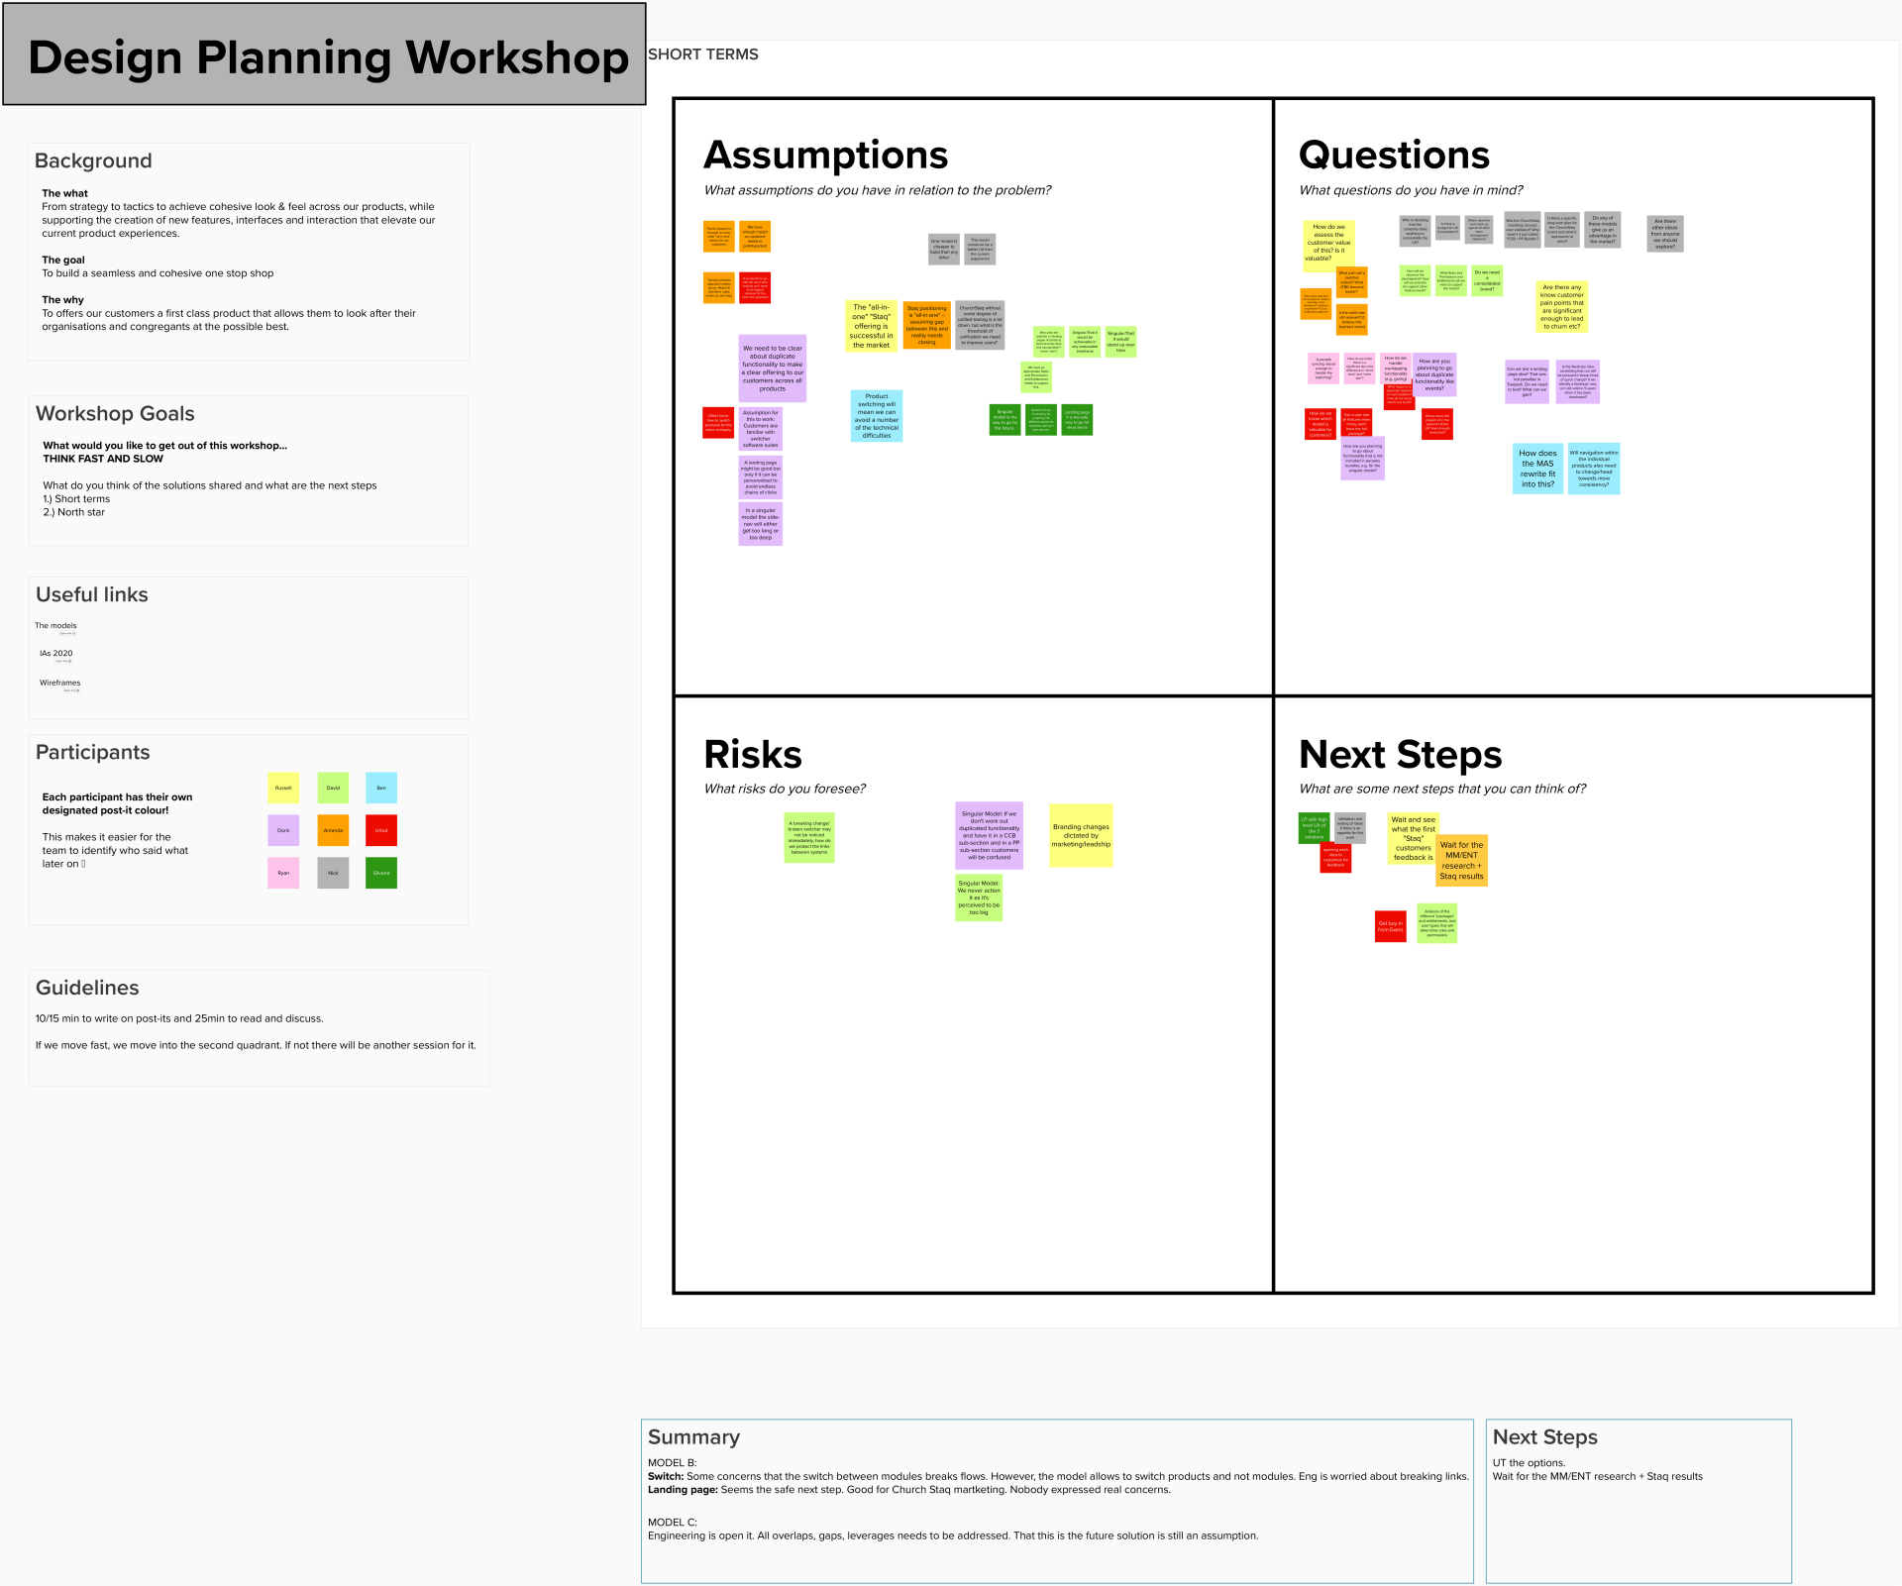Select Amanda's orange participant post-it
1902x1586 pixels.
click(333, 830)
